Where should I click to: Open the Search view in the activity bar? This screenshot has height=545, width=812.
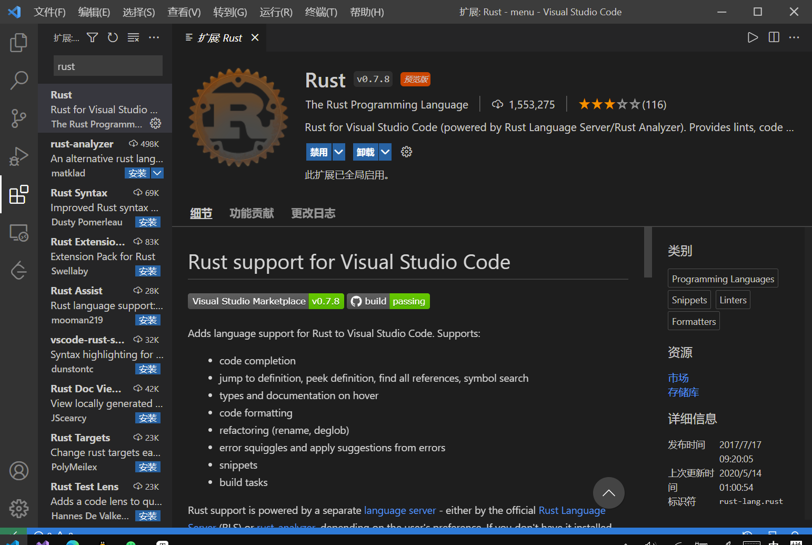(19, 81)
